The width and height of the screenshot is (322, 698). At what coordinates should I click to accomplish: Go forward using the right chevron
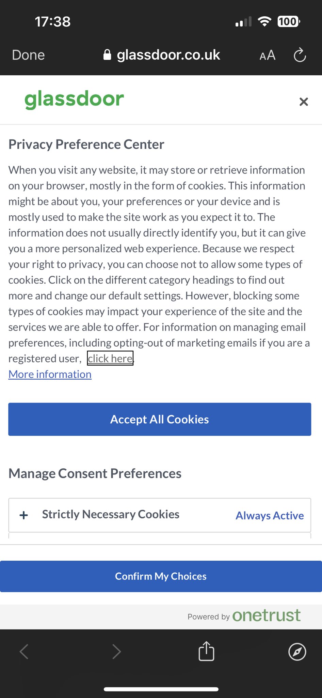tap(116, 652)
